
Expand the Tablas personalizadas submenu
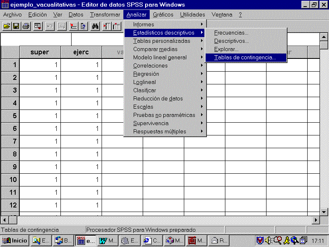(165, 41)
